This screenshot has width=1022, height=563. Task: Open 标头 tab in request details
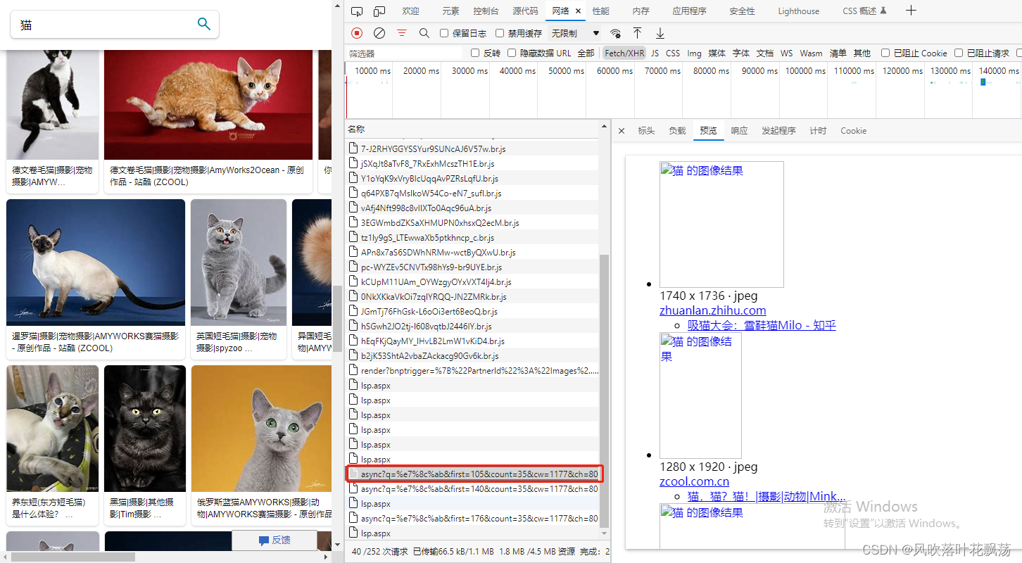pyautogui.click(x=646, y=131)
